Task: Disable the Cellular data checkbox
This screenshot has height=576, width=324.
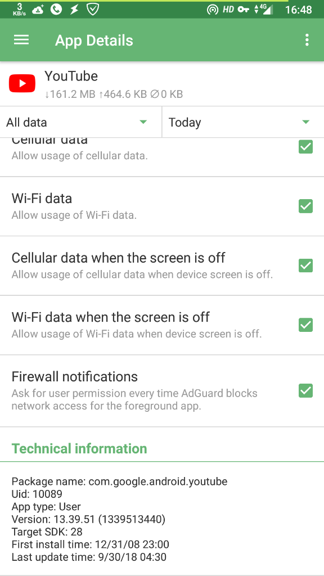Action: [305, 147]
